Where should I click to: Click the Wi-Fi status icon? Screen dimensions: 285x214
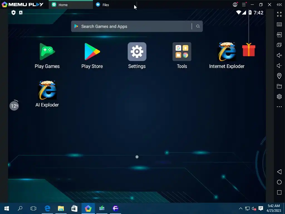[239, 12]
